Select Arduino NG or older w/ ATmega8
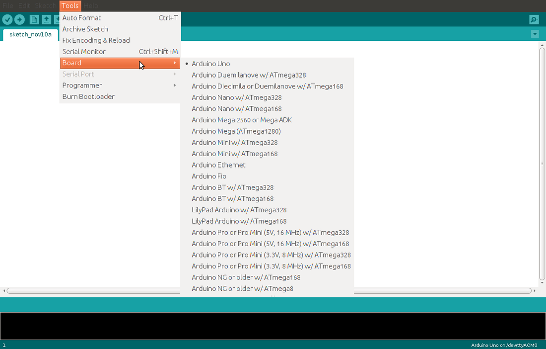The image size is (546, 349). 267,288
